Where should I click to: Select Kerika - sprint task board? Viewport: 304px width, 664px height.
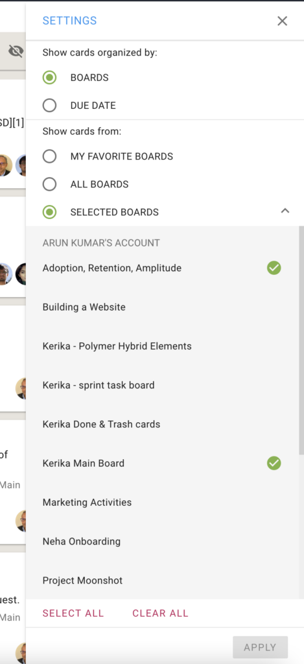click(x=162, y=385)
